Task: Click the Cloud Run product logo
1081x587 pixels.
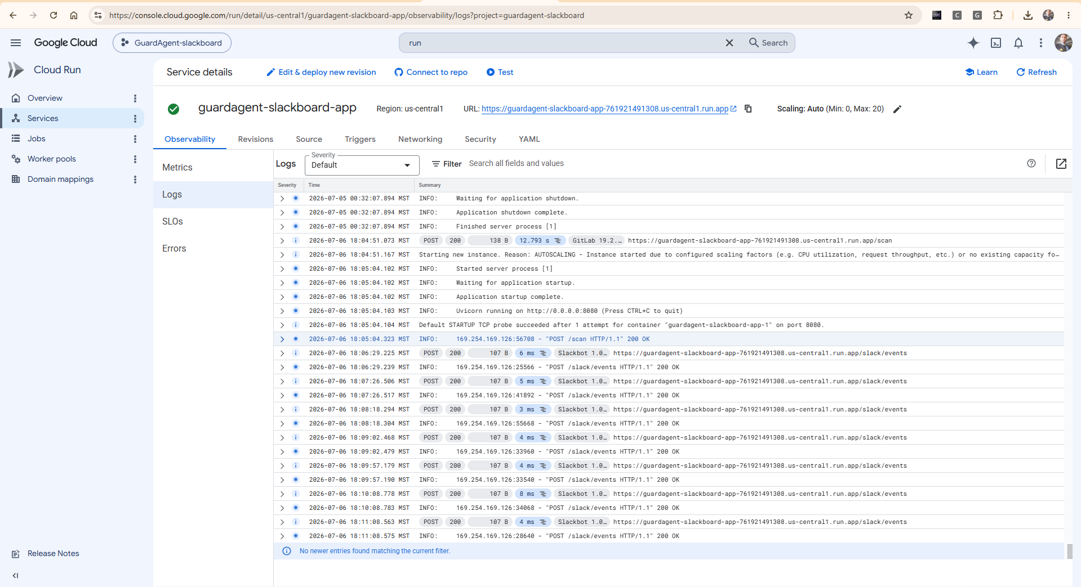Action: 16,70
